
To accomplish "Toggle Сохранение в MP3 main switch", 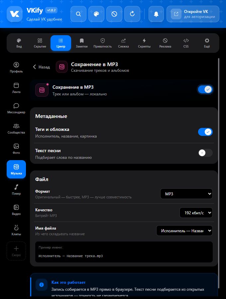I will pyautogui.click(x=205, y=89).
